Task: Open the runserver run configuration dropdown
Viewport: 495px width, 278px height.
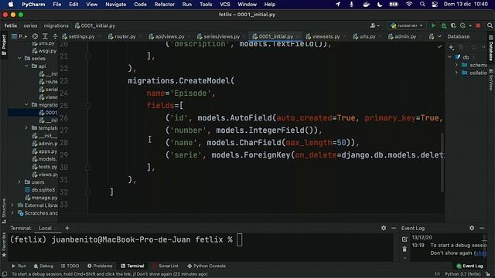Action: [407, 25]
